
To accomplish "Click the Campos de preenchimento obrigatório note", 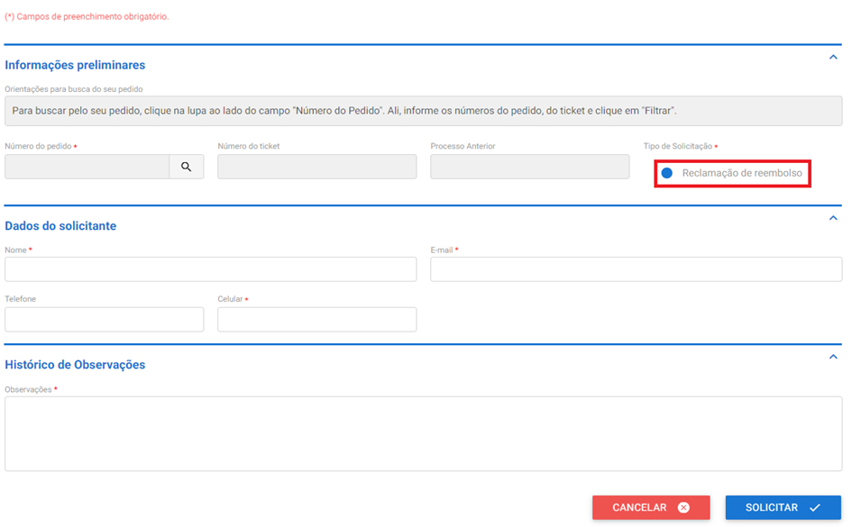I will click(x=87, y=17).
